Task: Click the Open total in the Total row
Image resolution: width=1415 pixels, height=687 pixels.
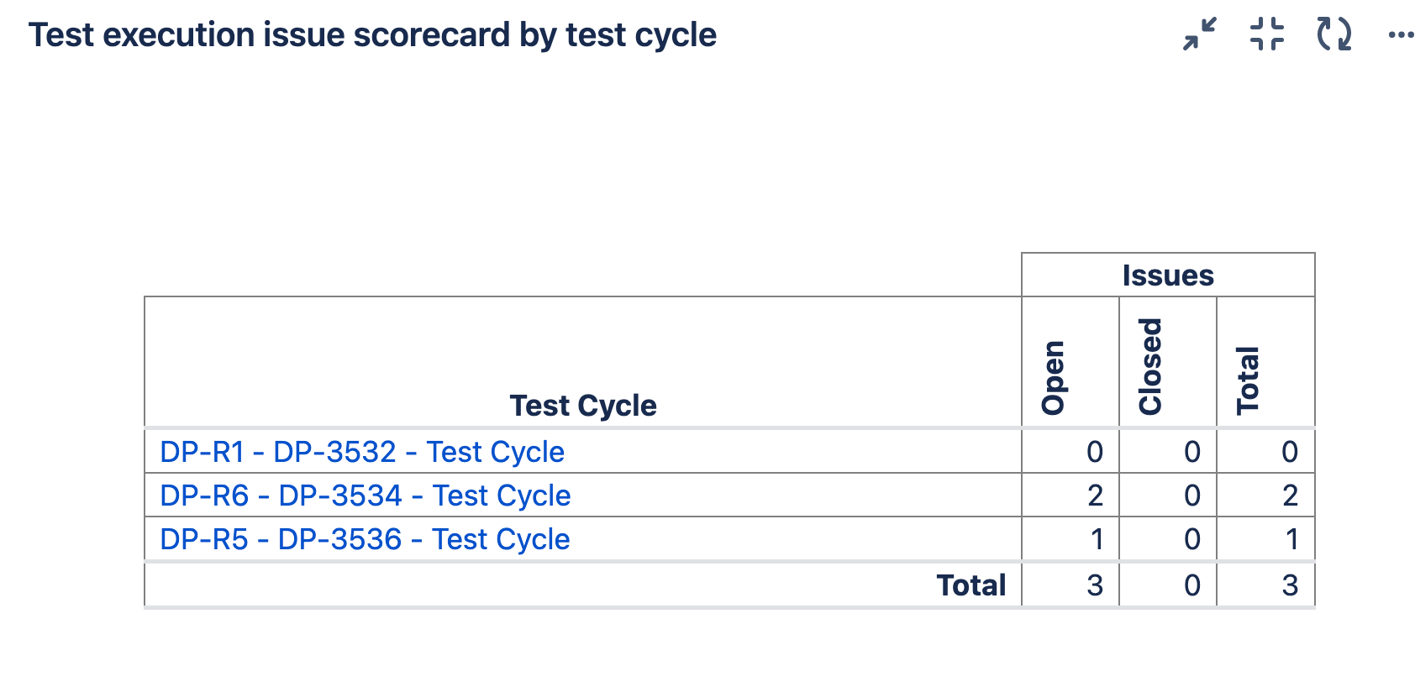Action: (x=1094, y=585)
